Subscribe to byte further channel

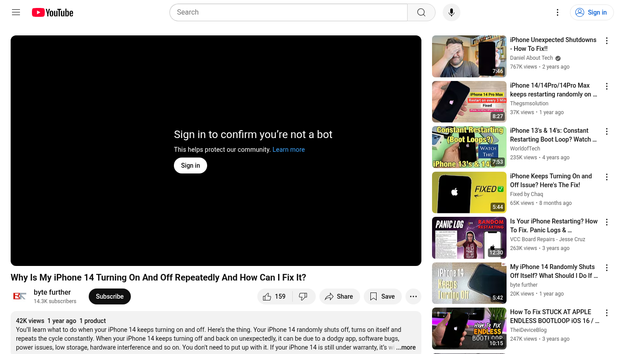(110, 296)
